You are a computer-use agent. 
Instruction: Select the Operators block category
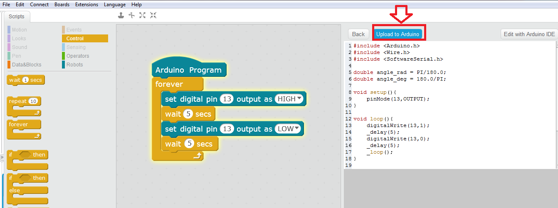click(x=78, y=56)
